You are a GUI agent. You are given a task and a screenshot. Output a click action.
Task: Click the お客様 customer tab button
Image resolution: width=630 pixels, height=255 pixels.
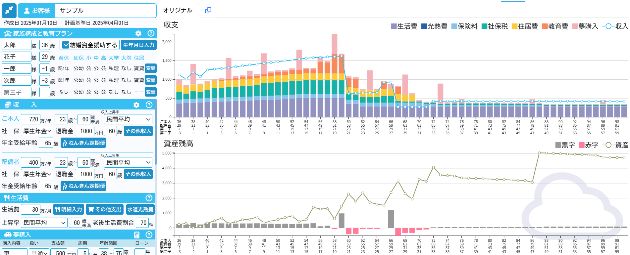[x=36, y=11]
